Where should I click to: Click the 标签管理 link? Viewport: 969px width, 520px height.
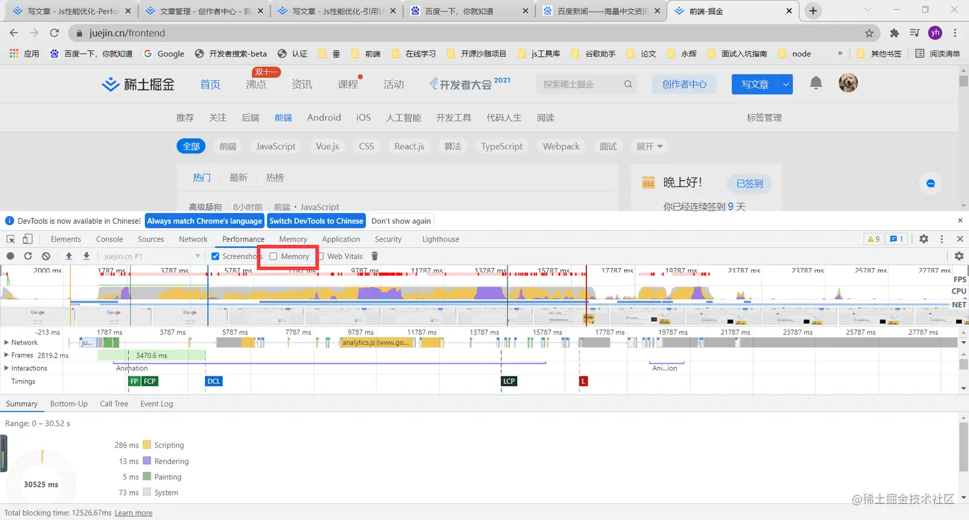click(764, 117)
